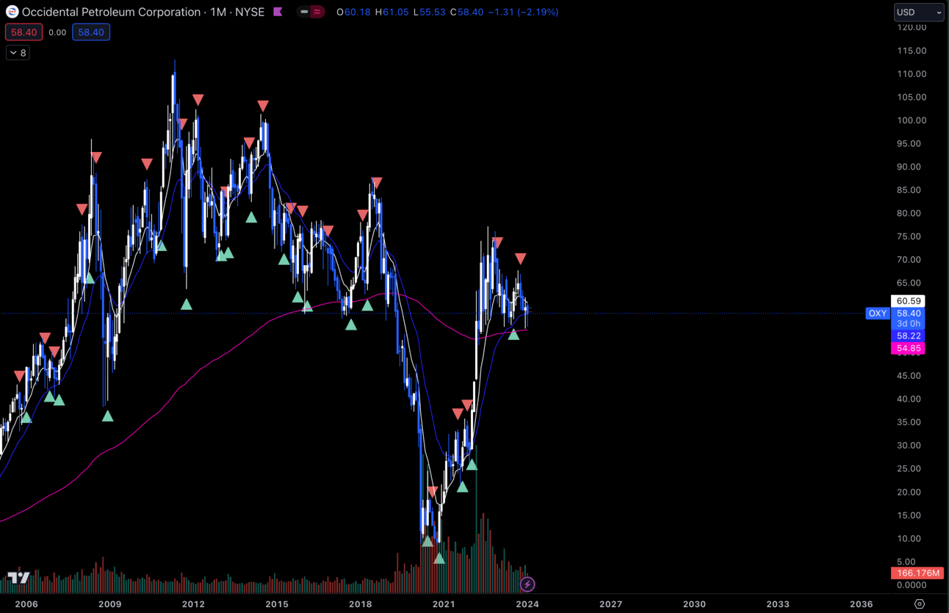949x613 pixels.
Task: Click the red 58.40 sell price button
Action: (x=24, y=32)
